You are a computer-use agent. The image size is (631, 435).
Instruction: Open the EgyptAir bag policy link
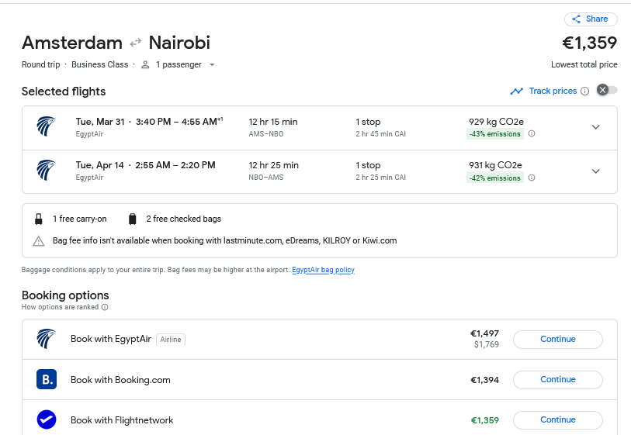[323, 270]
